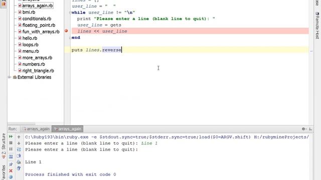Open the Favorites tool window
321x180 pixels.
pos(4,172)
